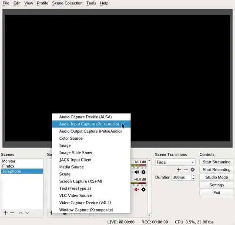Open the Fade transition dropdown
The width and height of the screenshot is (235, 225).
[175, 162]
